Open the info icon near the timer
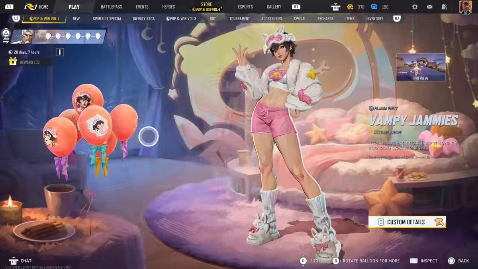The image size is (478, 269). click(60, 52)
